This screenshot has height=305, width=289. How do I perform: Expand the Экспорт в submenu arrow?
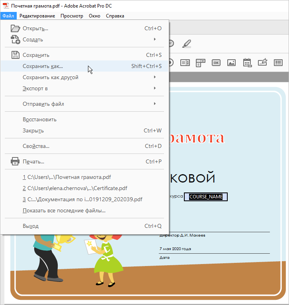click(155, 88)
